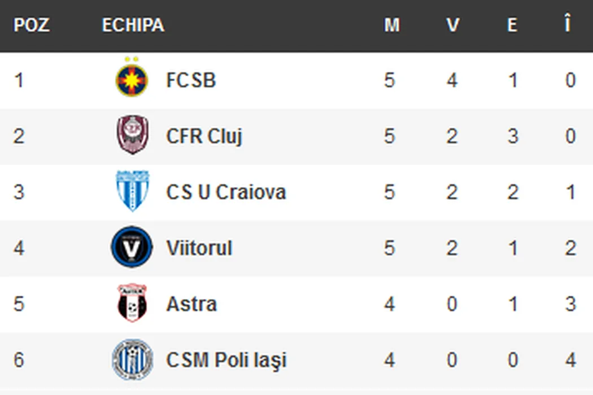
Task: Click the CSM Poli Iași name
Action: pos(226,360)
